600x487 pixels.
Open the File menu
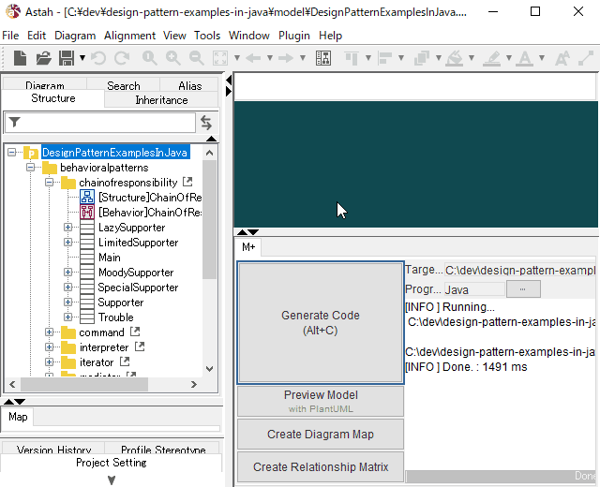click(x=10, y=36)
